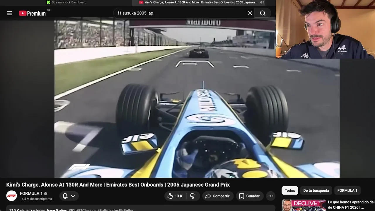Open the DECLIVE recommended video thumbnail
Viewport: 375px width, 211px height.
pos(304,205)
